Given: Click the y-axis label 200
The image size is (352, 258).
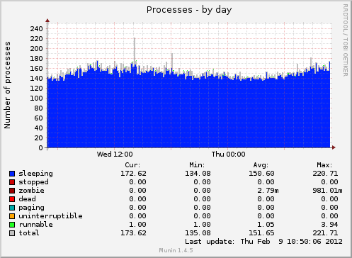Looking at the screenshot, I should coord(36,49).
